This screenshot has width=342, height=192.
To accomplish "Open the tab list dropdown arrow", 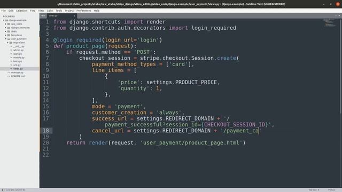I will pyautogui.click(x=339, y=15).
